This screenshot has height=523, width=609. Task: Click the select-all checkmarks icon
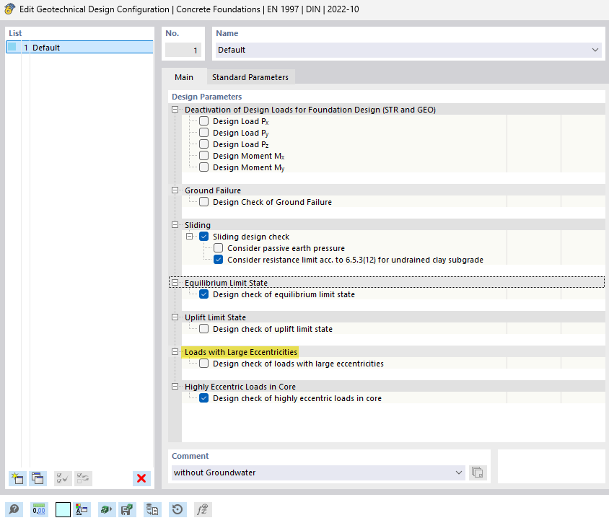point(63,478)
